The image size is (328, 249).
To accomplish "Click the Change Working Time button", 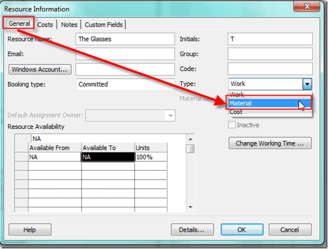I will click(270, 144).
